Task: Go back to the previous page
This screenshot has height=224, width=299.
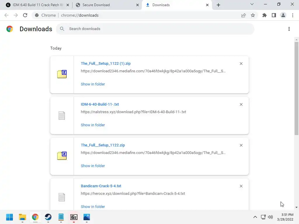Action: [6, 15]
